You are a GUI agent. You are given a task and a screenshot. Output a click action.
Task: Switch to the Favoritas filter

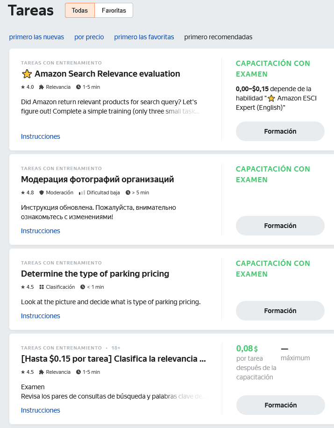pos(114,10)
